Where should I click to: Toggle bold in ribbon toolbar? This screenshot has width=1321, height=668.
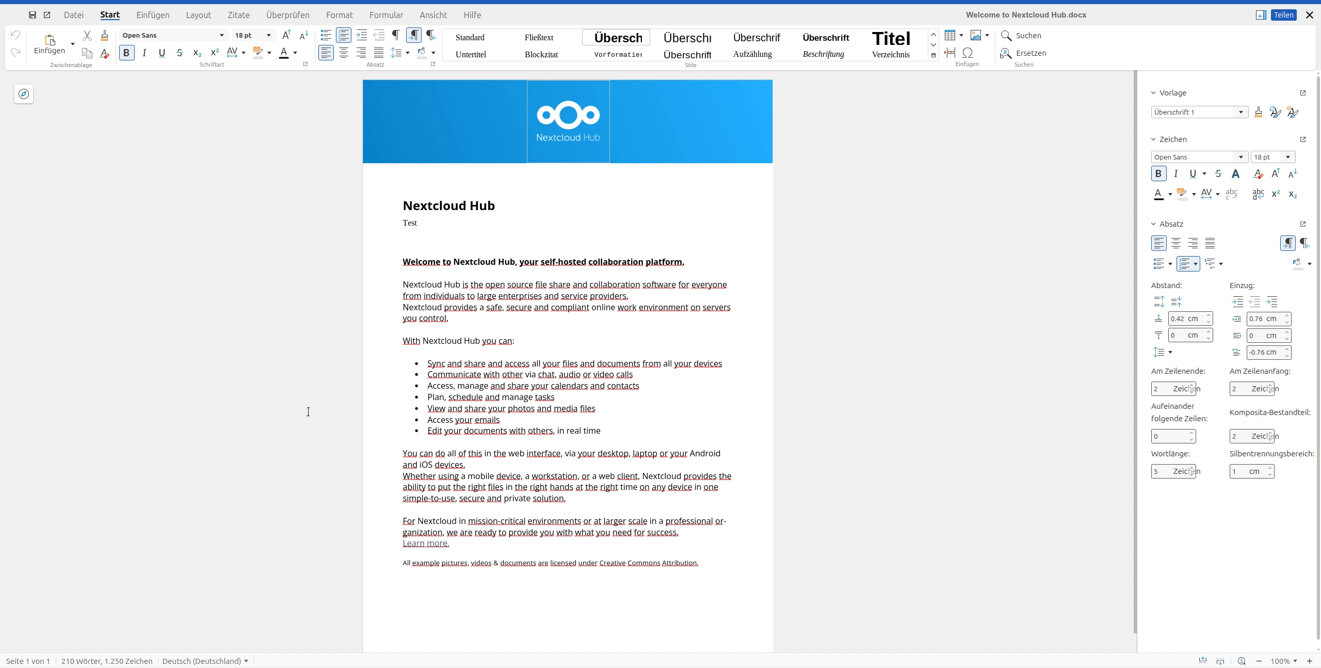point(126,53)
